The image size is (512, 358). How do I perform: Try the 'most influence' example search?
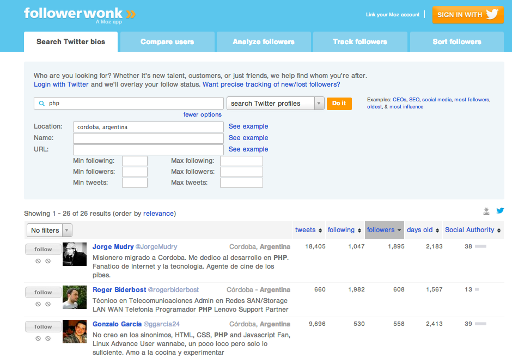pyautogui.click(x=406, y=107)
